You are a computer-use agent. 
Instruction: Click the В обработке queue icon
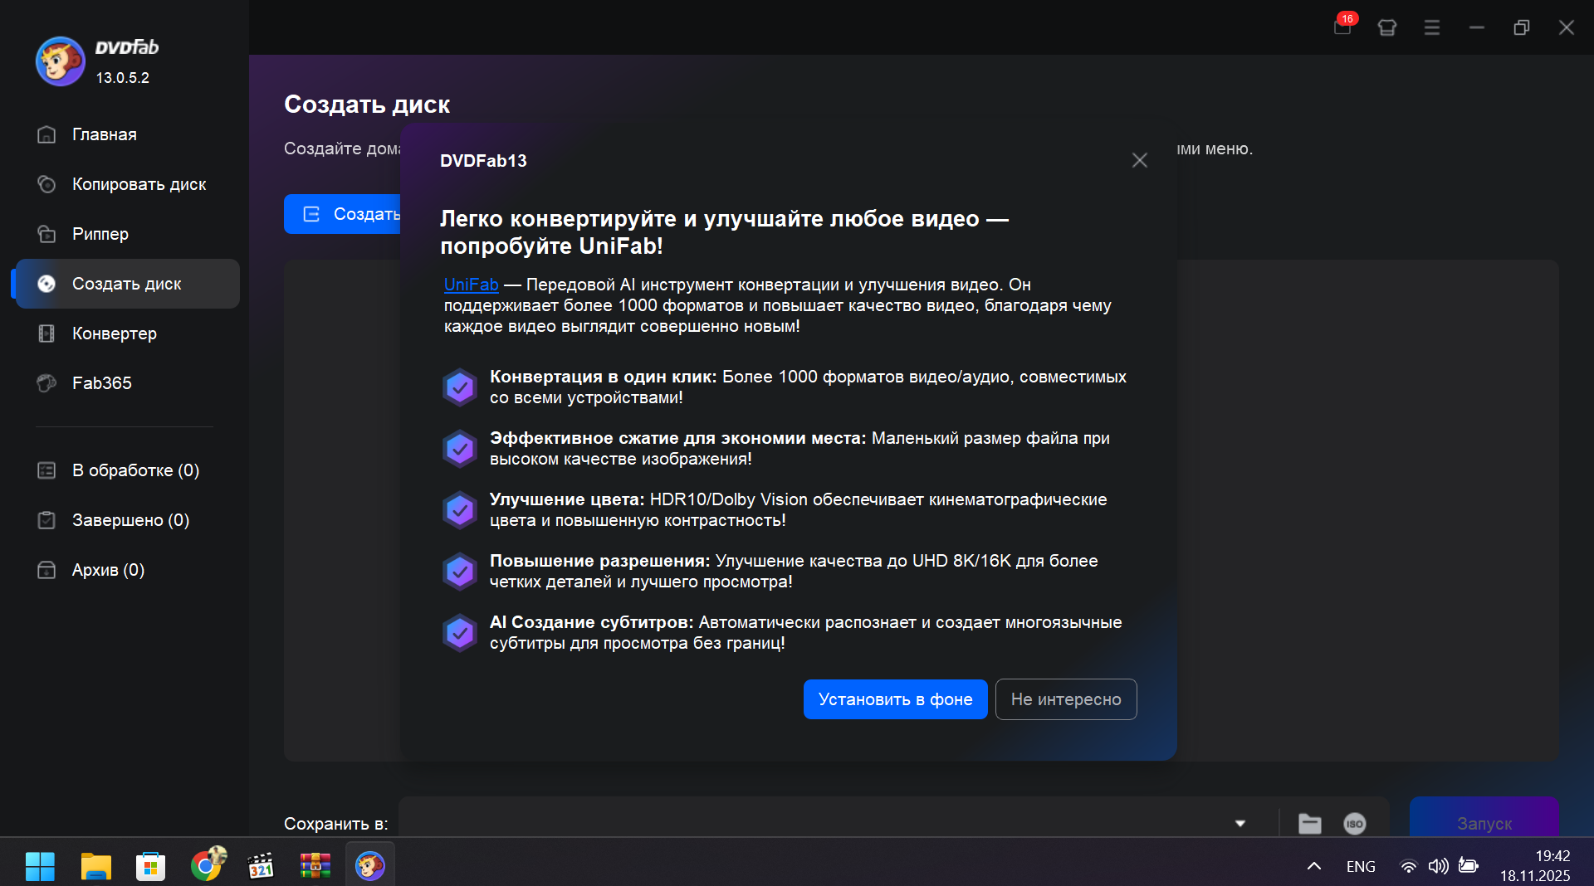46,470
